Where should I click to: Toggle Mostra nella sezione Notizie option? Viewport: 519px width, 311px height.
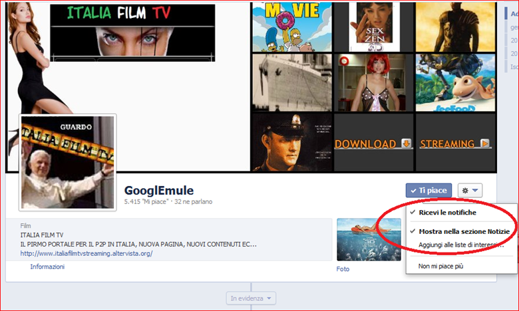(464, 232)
